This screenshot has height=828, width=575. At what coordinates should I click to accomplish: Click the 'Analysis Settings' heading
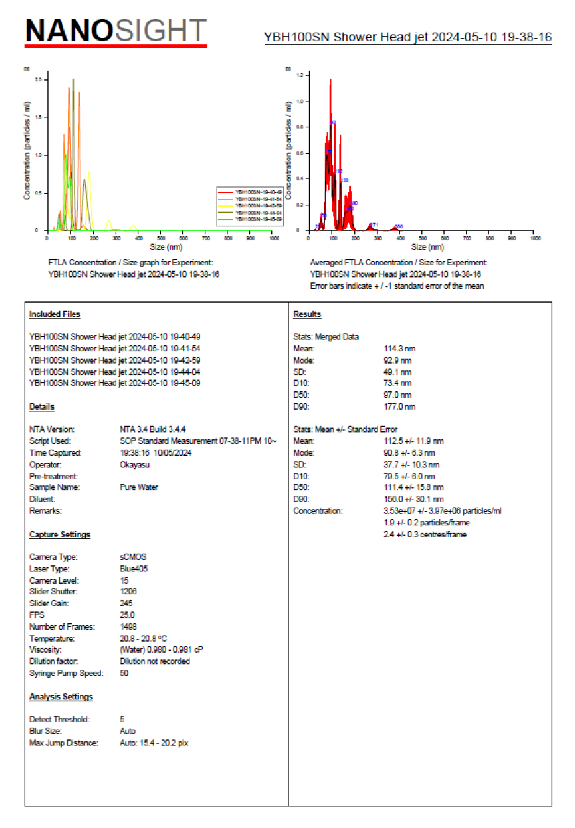point(61,697)
